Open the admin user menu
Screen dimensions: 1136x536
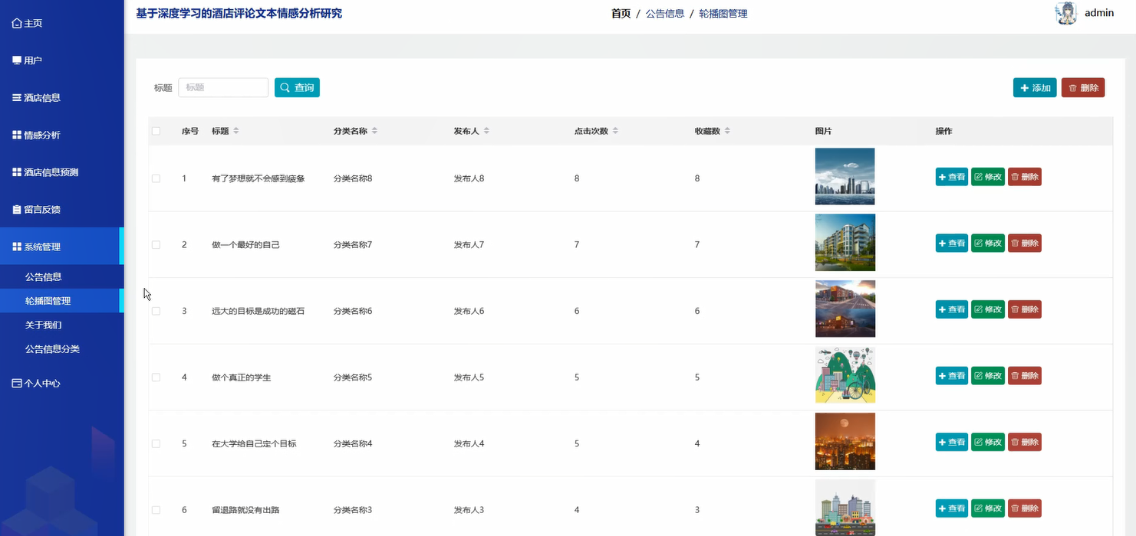pos(1098,13)
